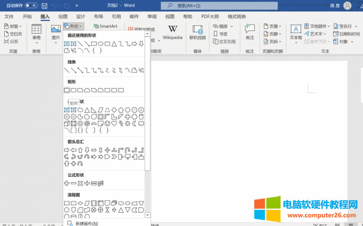
Task: Select smiley face shape in basic shapes
Action: 107,123
